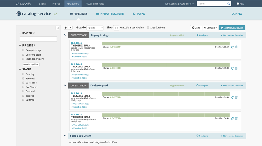The height and width of the screenshot is (146, 262).
Task: Open the Help menu icon
Action: click(238, 4)
